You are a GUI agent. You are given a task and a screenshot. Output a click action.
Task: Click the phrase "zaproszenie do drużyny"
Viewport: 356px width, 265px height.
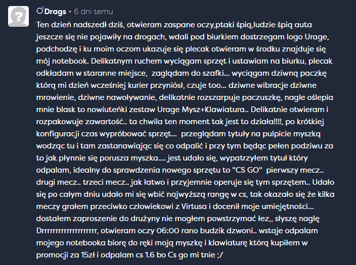tap(107, 220)
